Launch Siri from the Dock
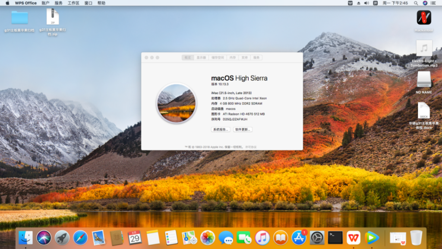The height and width of the screenshot is (249, 442). pyautogui.click(x=44, y=237)
